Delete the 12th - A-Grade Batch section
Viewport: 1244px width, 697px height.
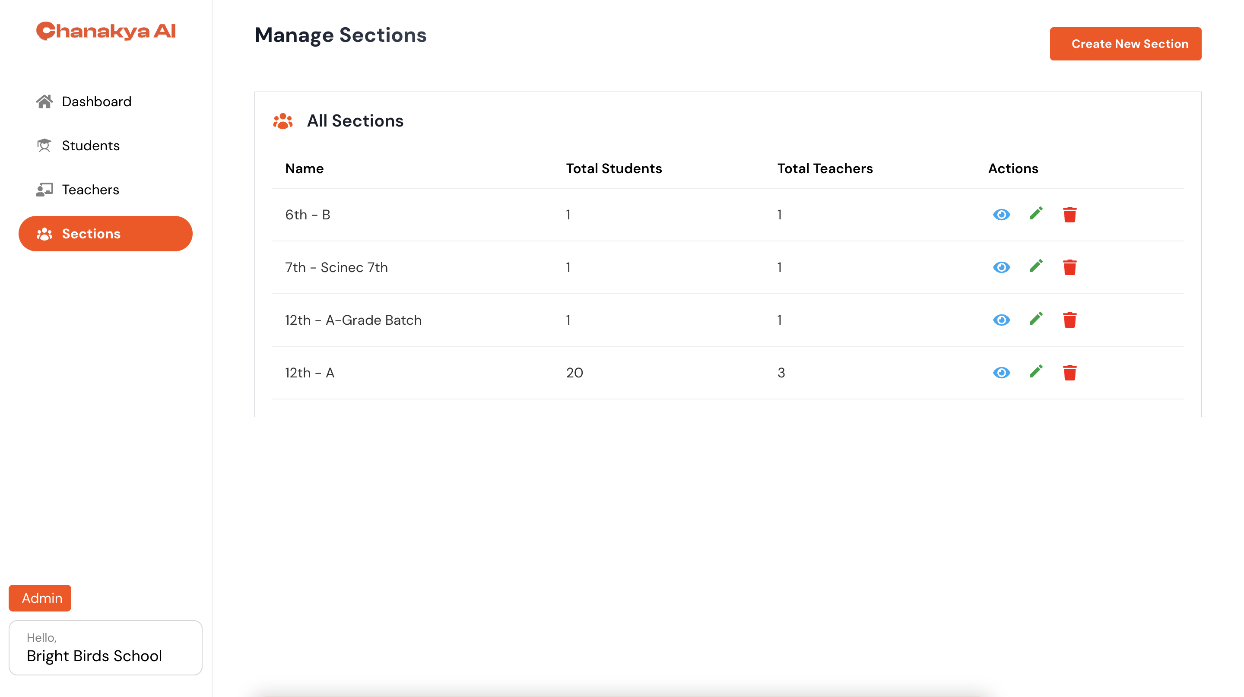coord(1069,320)
